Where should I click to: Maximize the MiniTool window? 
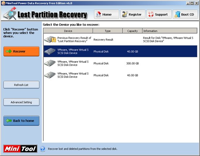192,3
